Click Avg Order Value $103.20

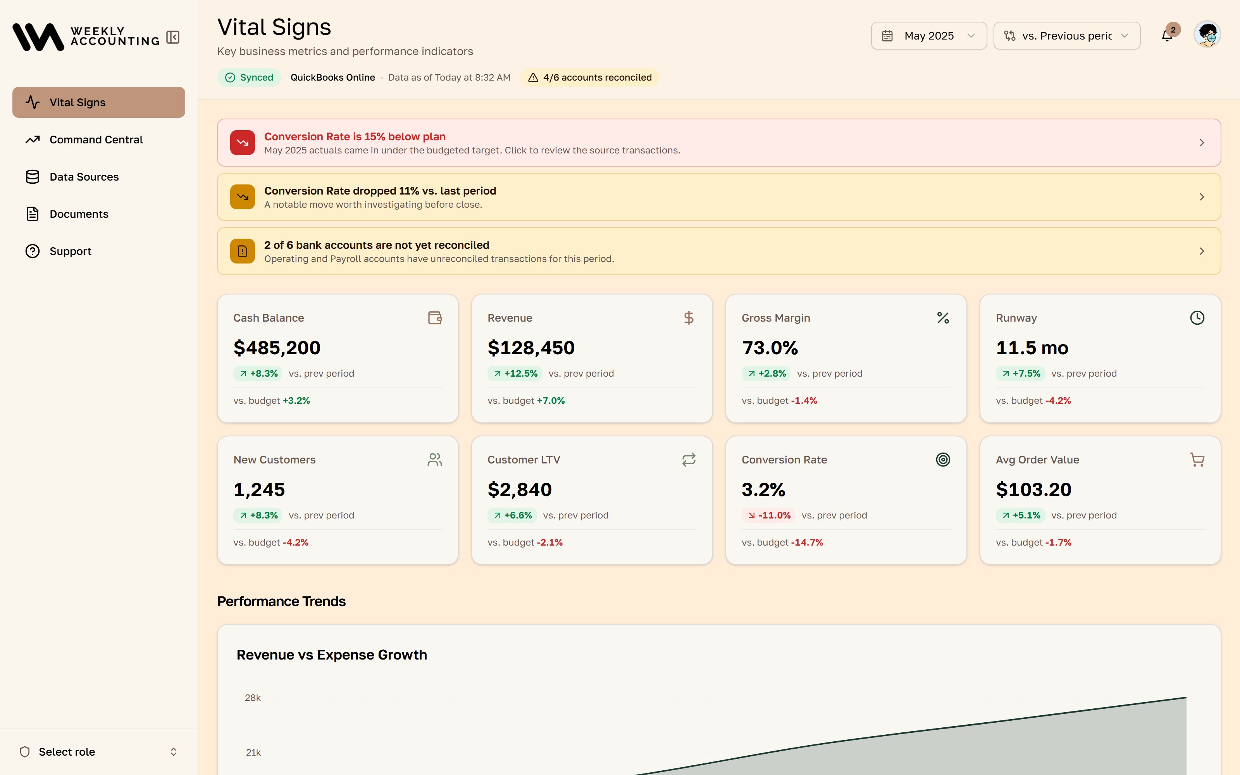pyautogui.click(x=1033, y=490)
